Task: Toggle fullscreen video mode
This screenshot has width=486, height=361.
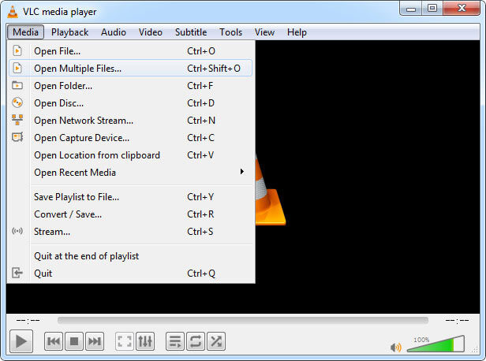Action: (124, 341)
